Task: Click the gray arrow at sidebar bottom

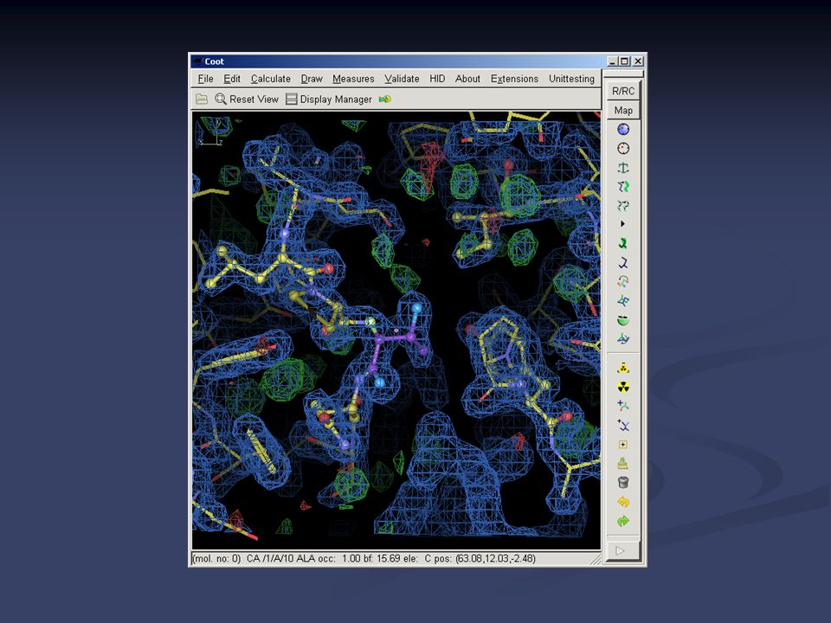Action: (623, 551)
